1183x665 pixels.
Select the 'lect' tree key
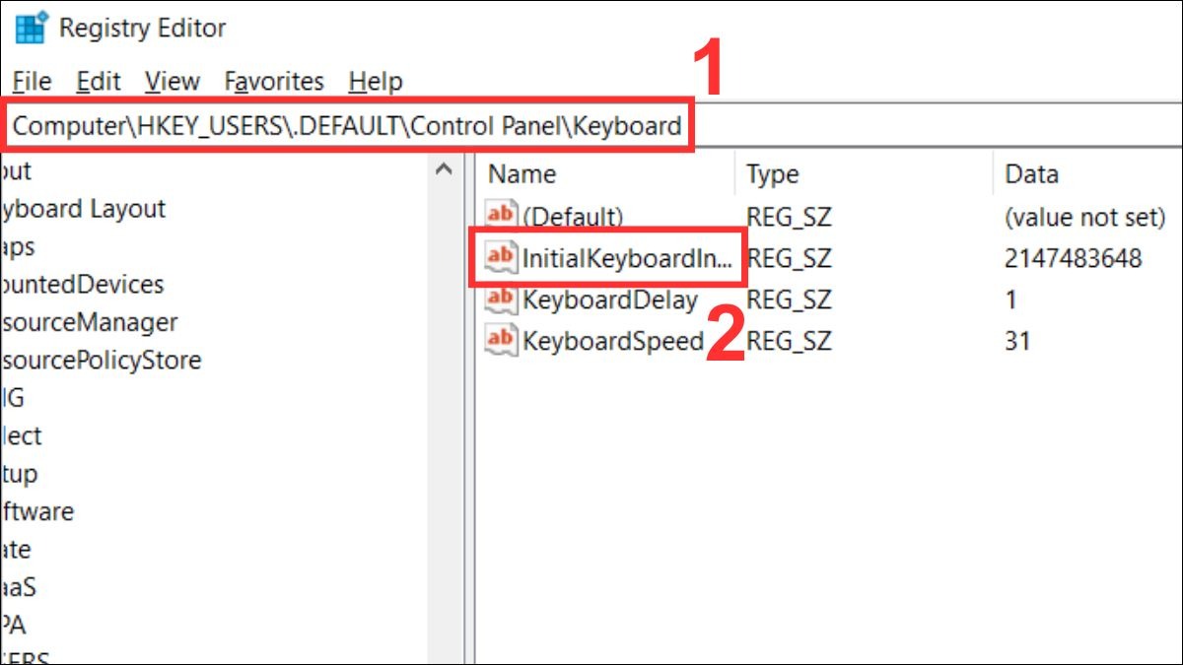(x=21, y=435)
